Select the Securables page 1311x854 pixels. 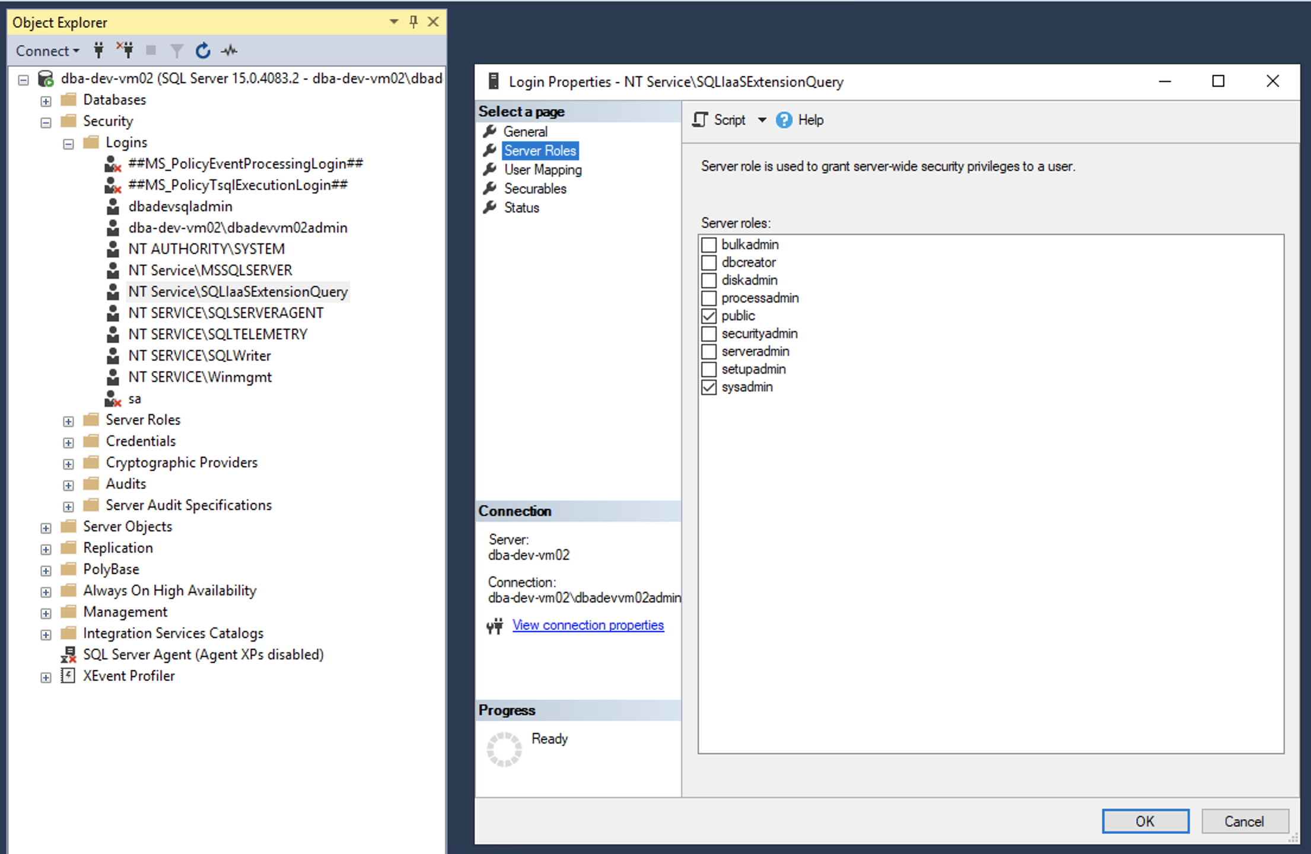click(534, 189)
